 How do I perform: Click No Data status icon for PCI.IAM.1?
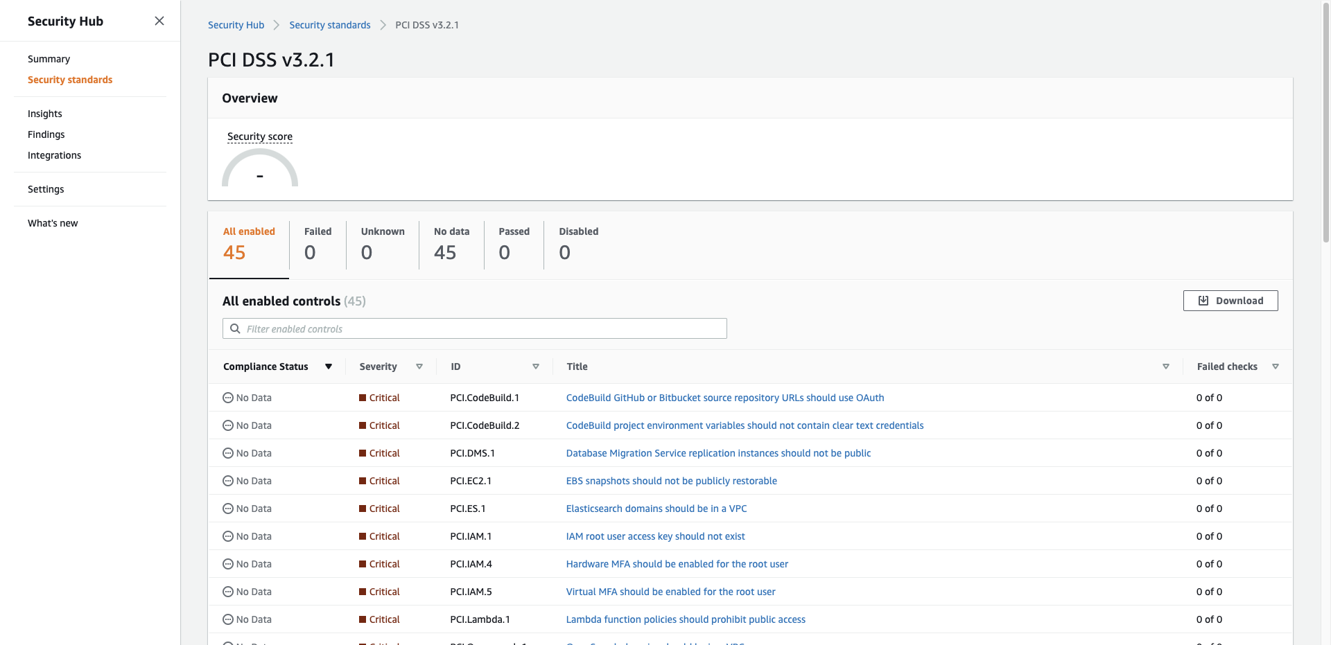pos(228,536)
